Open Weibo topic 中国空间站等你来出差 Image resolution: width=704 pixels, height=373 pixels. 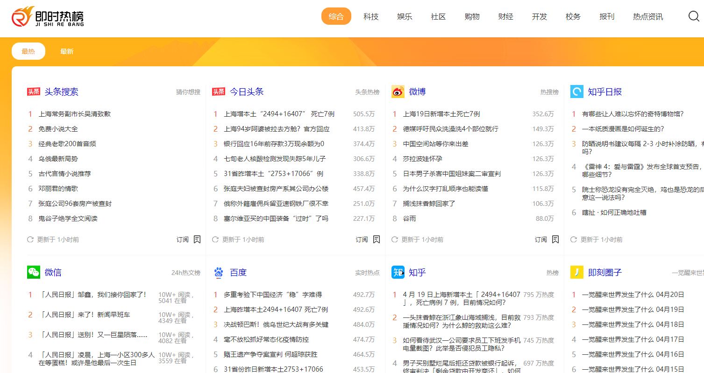436,144
